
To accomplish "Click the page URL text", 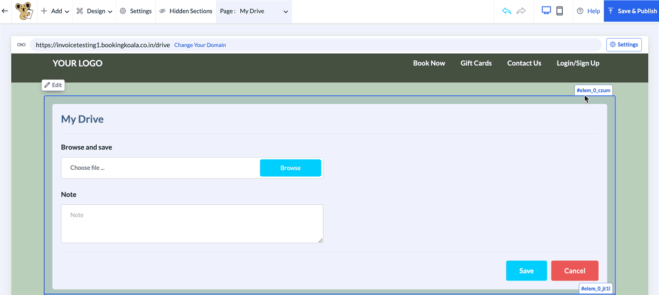I will tap(103, 45).
